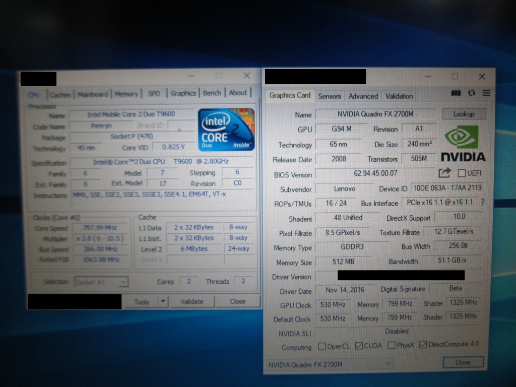
Task: Click the Core Speed value 797.99 MHz
Action: tap(100, 228)
